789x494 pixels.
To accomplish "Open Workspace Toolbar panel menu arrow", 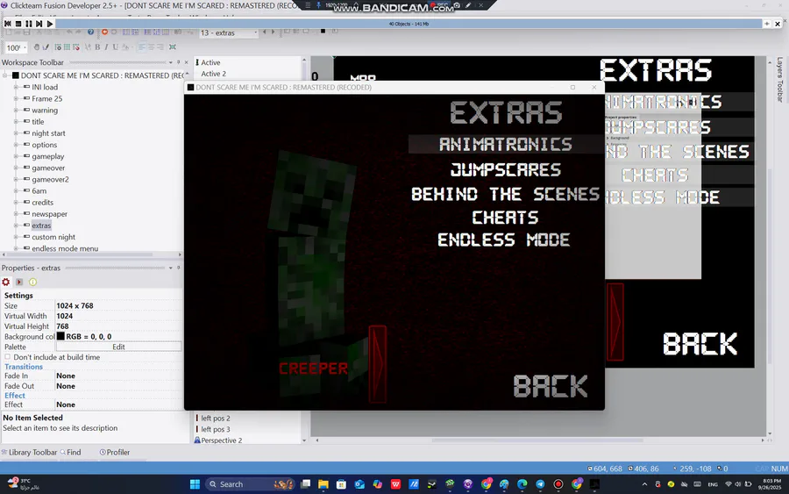I will point(171,62).
